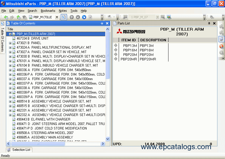Screen dimensions: 225x159
Task: Open the Bookmarks menu
Action: click(48, 11)
